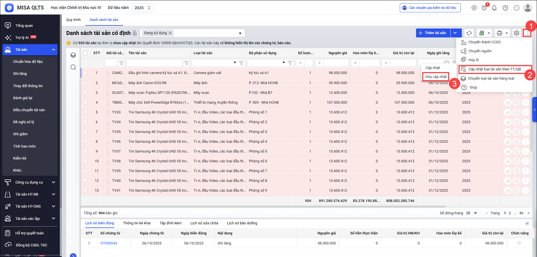This screenshot has height=257, width=537.
Task: Check the checkbox for row CAM2
Action: click(85, 73)
